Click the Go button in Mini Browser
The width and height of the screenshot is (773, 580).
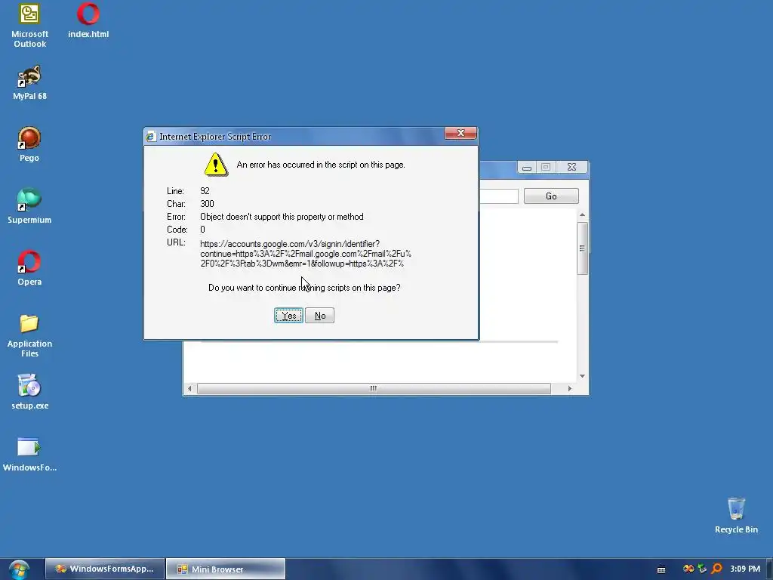point(551,196)
